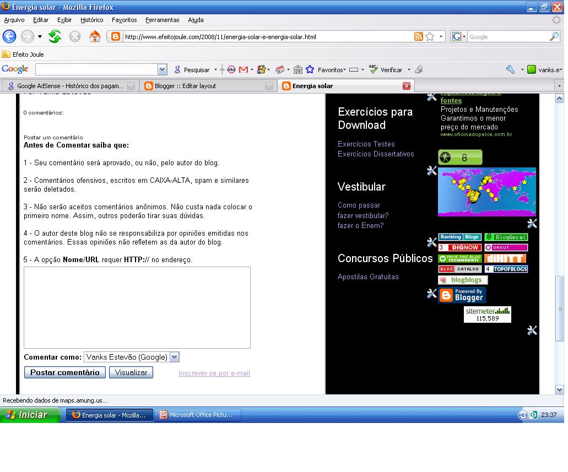Image resolution: width=568 pixels, height=472 pixels.
Task: Click the spell check Verificar icon
Action: pos(373,69)
